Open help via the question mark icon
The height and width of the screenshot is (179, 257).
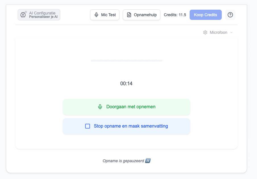[230, 15]
